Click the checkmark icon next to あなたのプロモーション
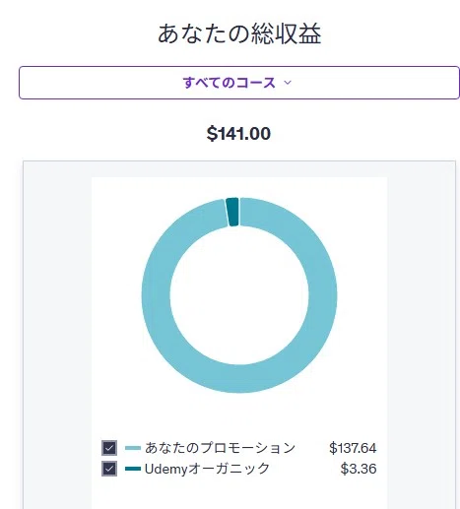The width and height of the screenshot is (460, 509). pos(109,448)
